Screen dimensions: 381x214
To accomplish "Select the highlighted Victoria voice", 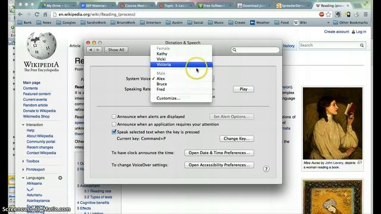I will point(181,65).
